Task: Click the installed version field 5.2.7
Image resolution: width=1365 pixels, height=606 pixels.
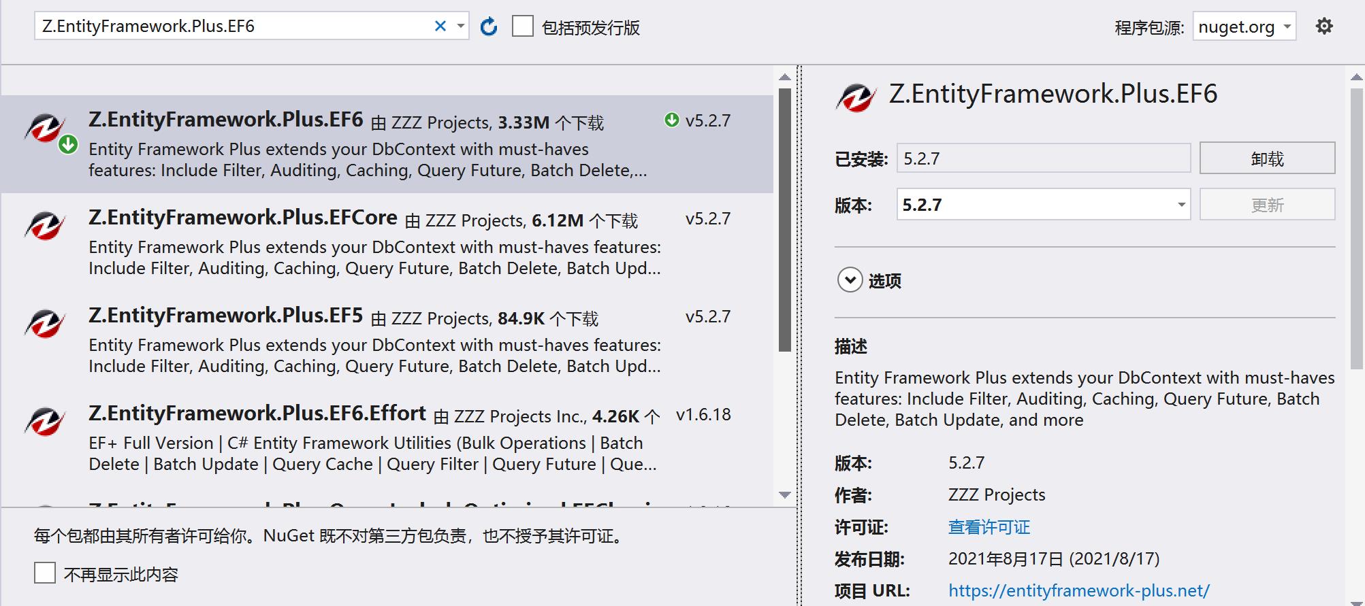Action: [x=1044, y=158]
